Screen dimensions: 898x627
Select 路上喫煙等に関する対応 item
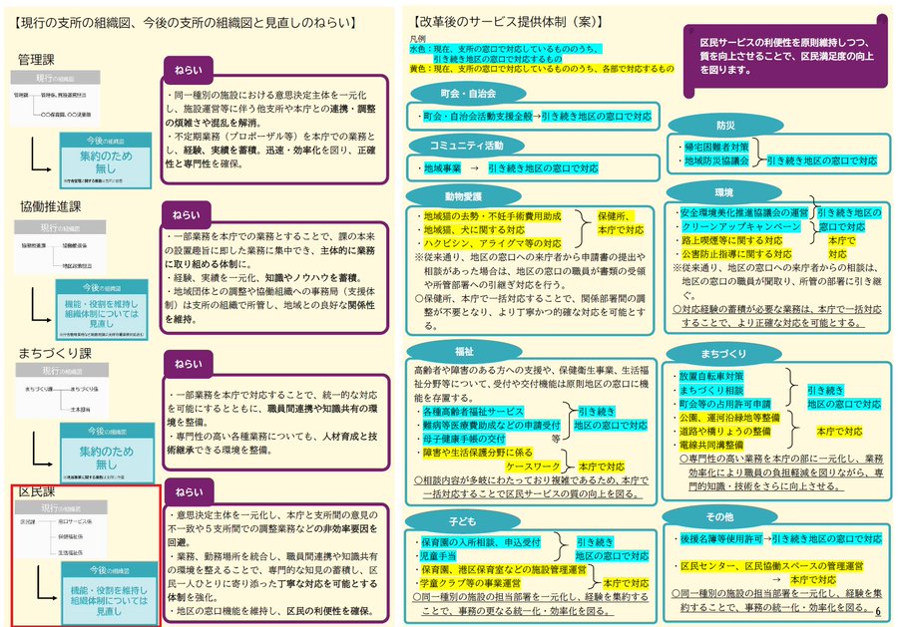click(x=730, y=240)
